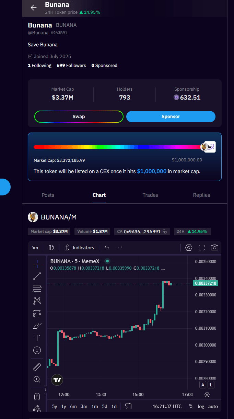
Task: Open the forecasting and measurement tools
Action: pos(37,313)
